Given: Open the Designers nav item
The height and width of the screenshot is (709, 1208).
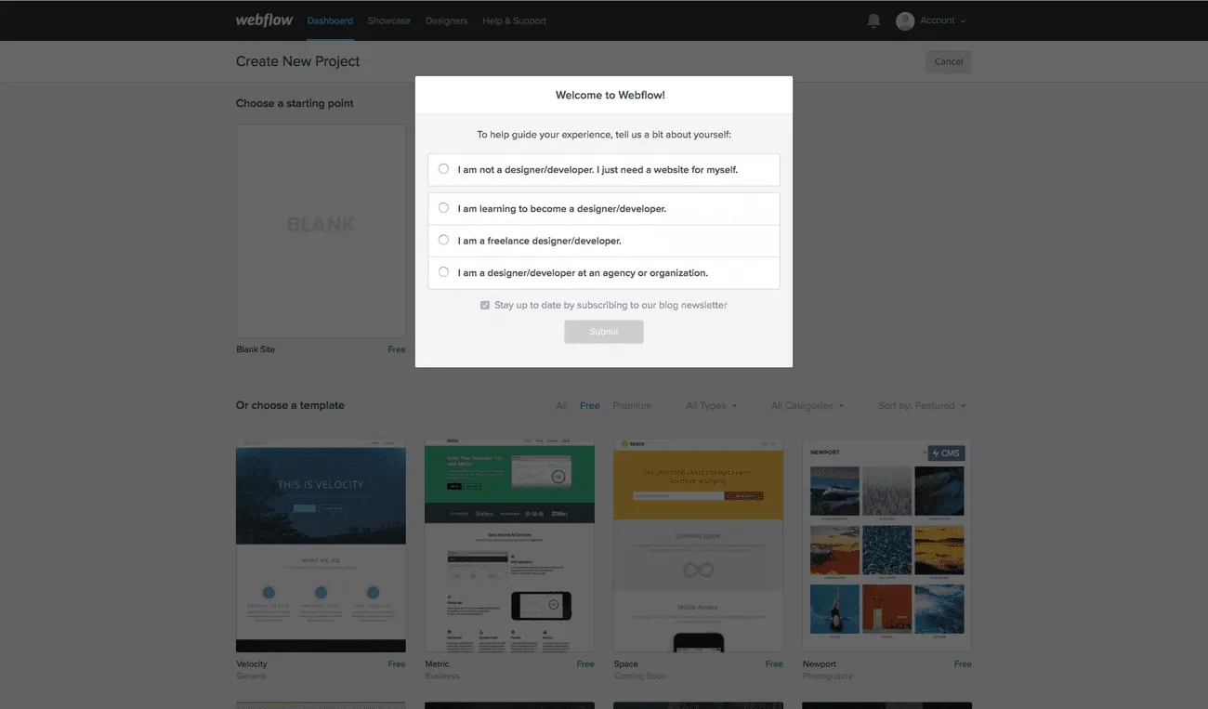Looking at the screenshot, I should coord(446,20).
